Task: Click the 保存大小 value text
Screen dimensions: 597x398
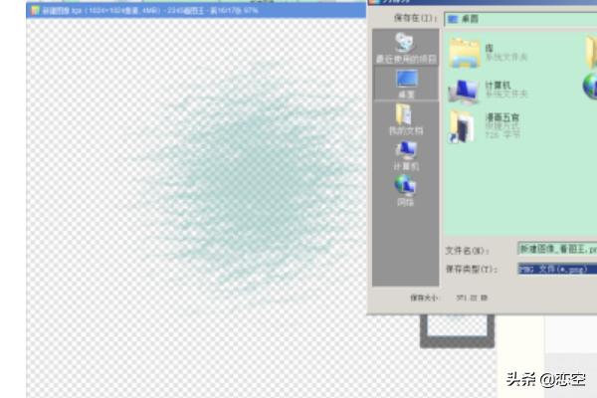Action: 472,298
